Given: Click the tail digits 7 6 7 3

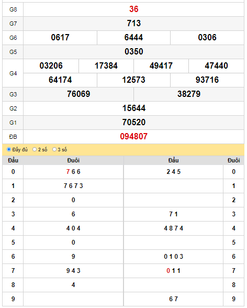Looking at the screenshot, I should pos(73,186).
